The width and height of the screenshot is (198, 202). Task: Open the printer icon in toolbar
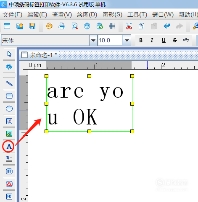pos(62,26)
